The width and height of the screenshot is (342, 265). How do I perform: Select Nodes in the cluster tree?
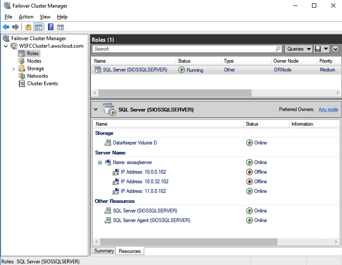[x=34, y=61]
